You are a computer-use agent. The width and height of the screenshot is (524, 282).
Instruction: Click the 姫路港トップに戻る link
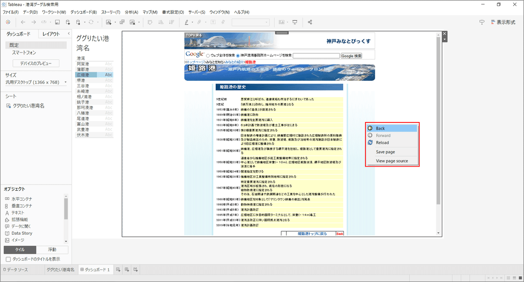[312, 234]
